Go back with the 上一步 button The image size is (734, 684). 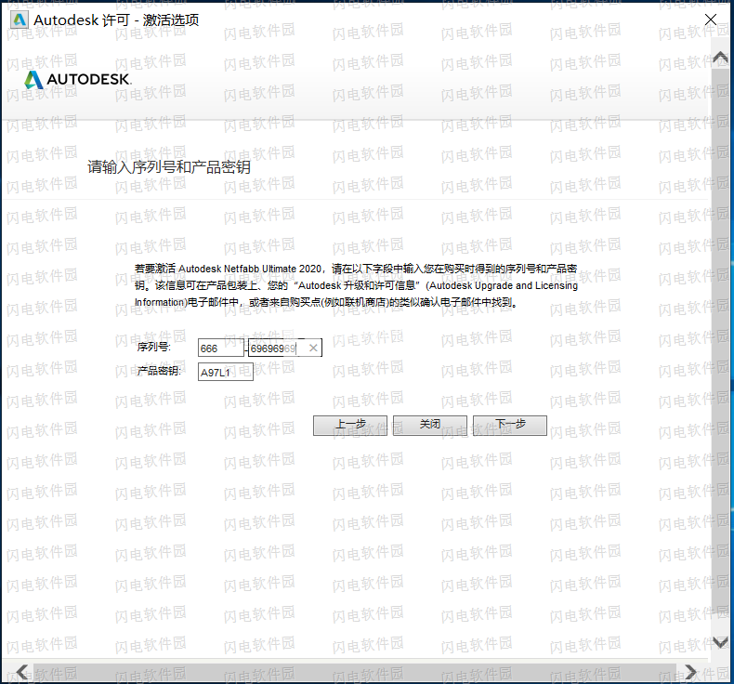pos(350,425)
